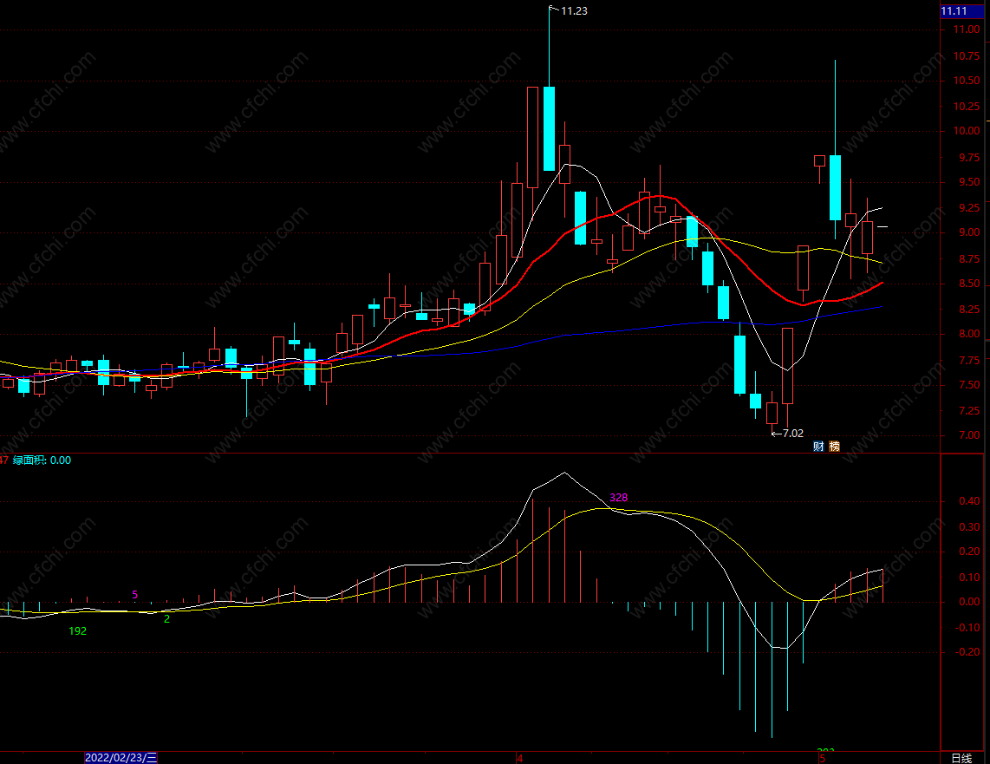This screenshot has width=990, height=764.
Task: Click the 7.02 low price label
Action: (793, 433)
